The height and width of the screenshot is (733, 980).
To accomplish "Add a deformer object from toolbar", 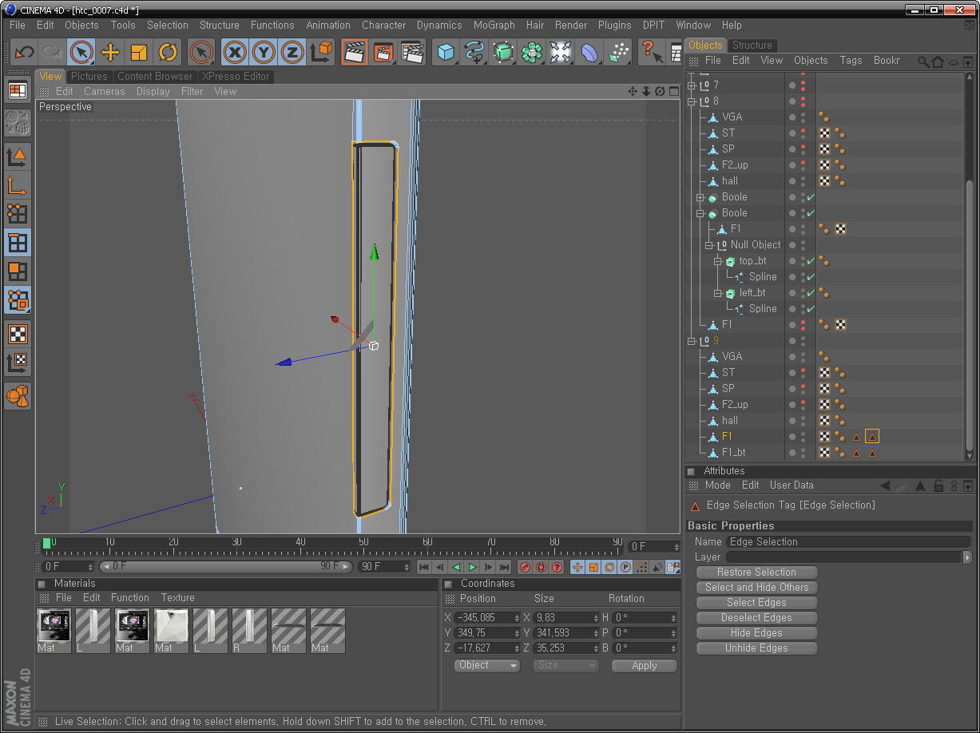I will [589, 53].
